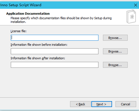Click the "Information file shown before installation:" label

[x=39, y=45]
